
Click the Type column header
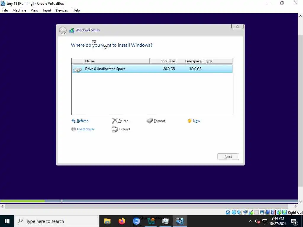pos(218,61)
